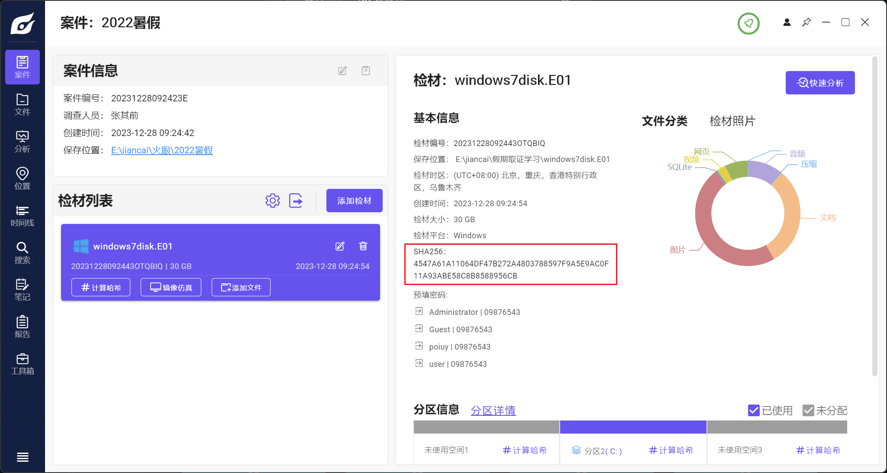Switch to the 检材照片 tab

click(x=732, y=121)
